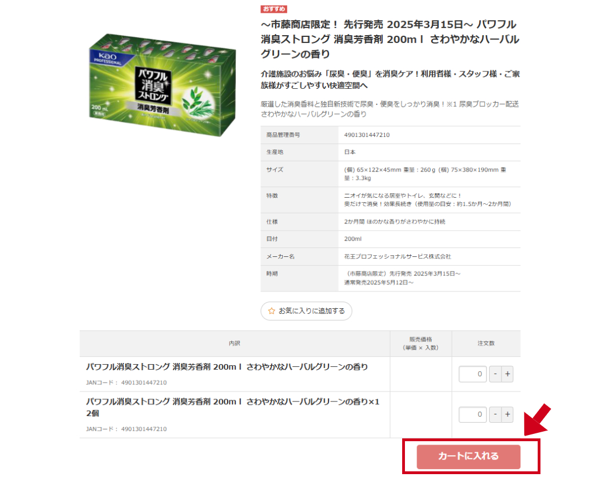
Task: Click the product title パワフル消臭ストロング heading
Action: tap(390, 39)
